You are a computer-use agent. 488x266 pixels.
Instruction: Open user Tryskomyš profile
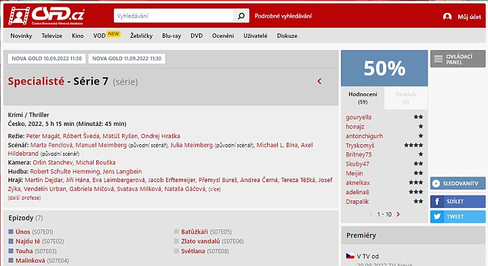(x=360, y=146)
